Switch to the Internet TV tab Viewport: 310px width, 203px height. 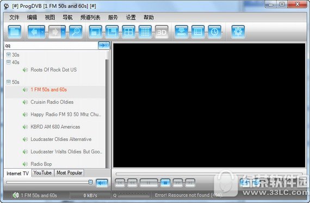pos(17,173)
